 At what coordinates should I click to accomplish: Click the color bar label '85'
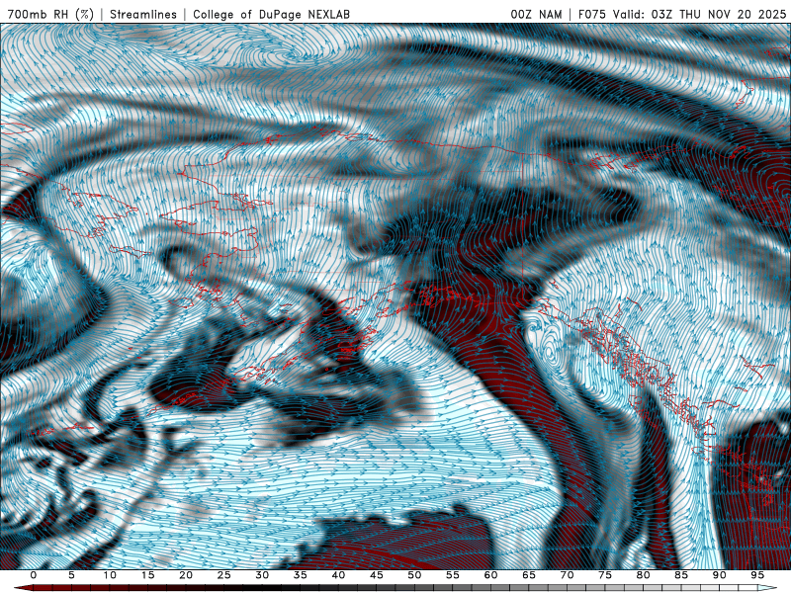[681, 575]
